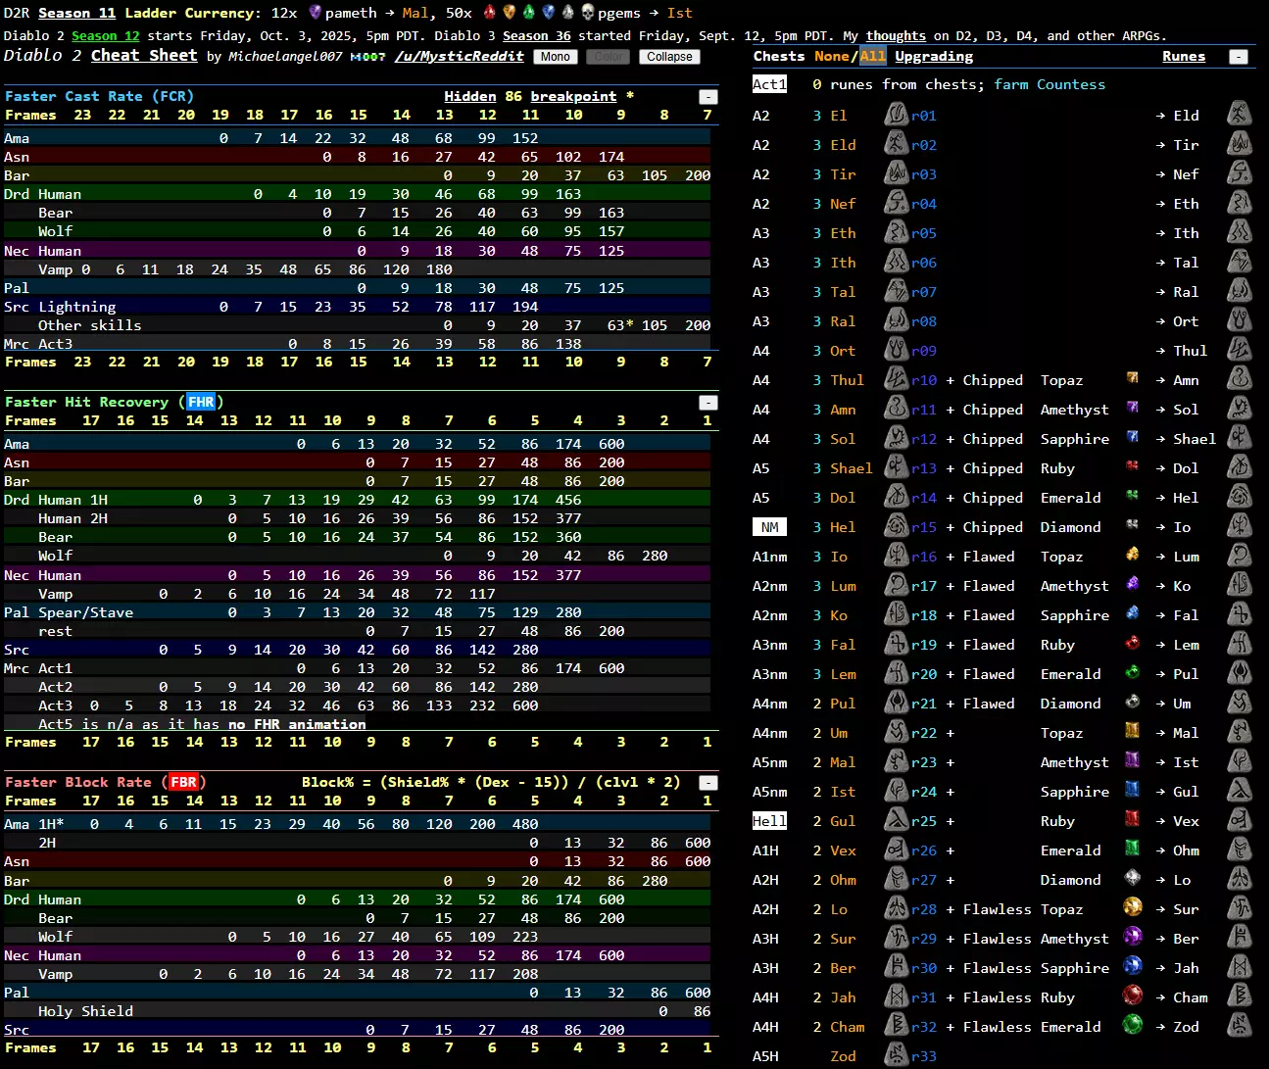Open the Runes link

(x=1184, y=56)
